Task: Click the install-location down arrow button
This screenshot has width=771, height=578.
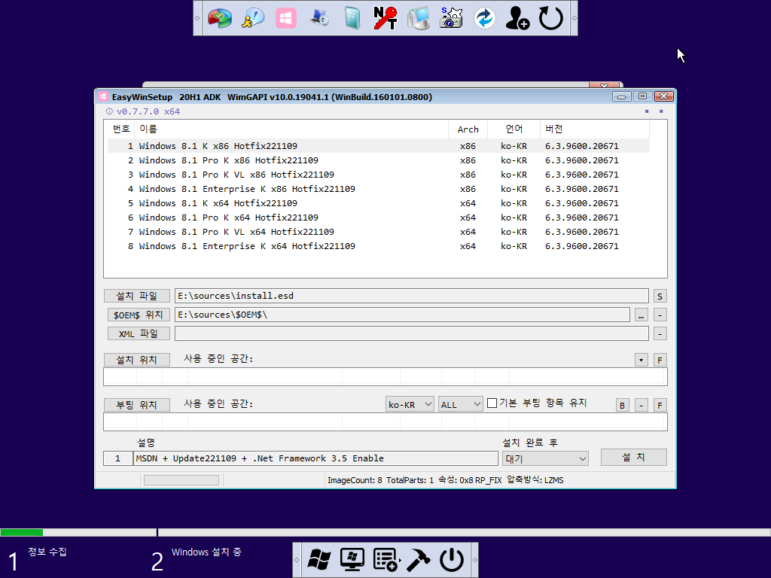Action: pos(641,360)
